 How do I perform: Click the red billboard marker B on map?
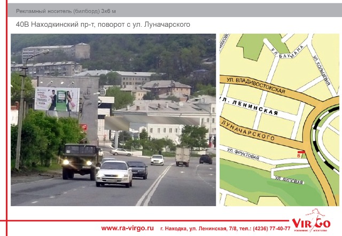300,154
